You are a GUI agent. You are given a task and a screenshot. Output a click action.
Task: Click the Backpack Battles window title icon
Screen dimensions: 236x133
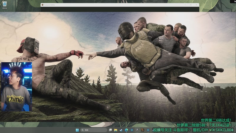click(42, 5)
